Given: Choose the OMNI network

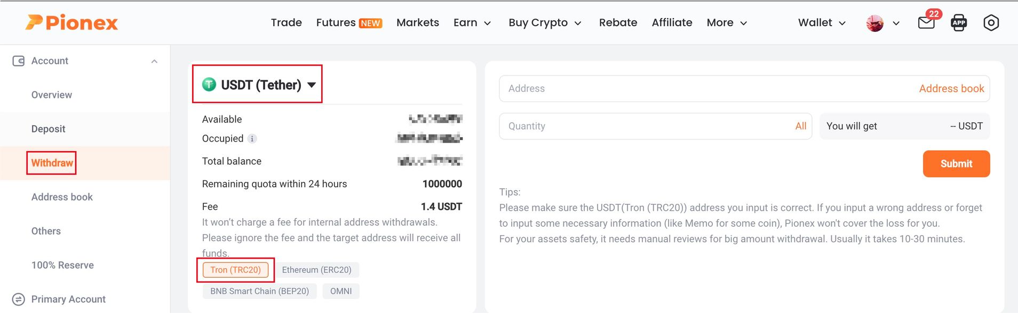Looking at the screenshot, I should click(x=341, y=291).
